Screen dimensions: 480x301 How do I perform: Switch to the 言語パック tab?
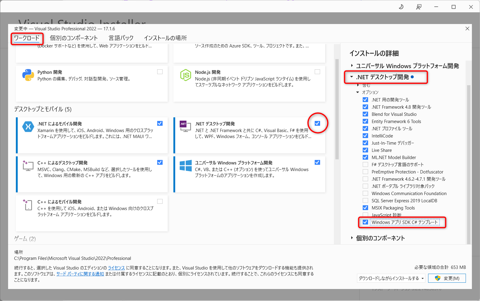click(x=121, y=38)
